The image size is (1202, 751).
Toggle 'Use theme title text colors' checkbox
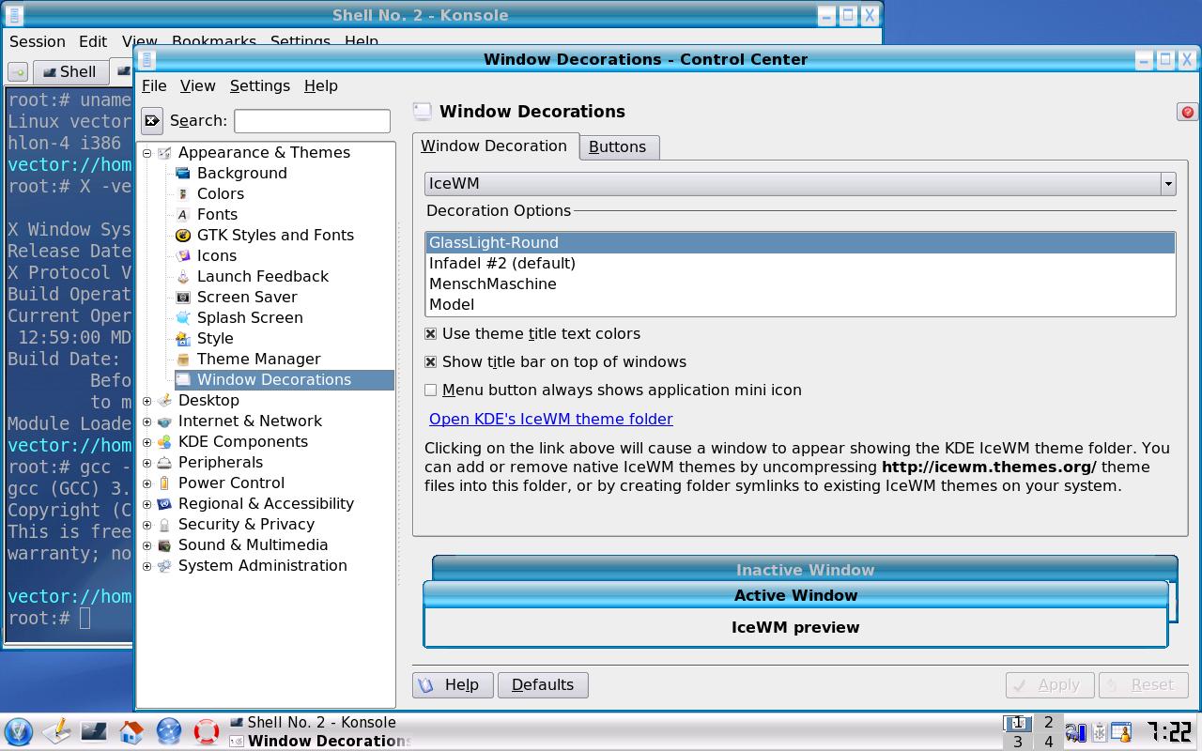click(431, 333)
